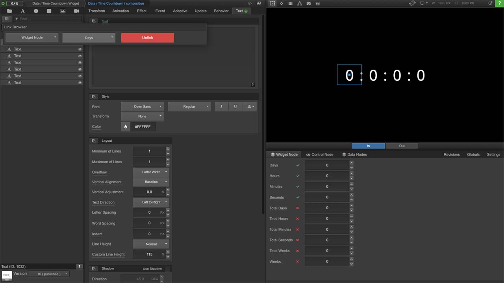This screenshot has width=504, height=283.
Task: Open Globals in the node panel
Action: tap(473, 155)
